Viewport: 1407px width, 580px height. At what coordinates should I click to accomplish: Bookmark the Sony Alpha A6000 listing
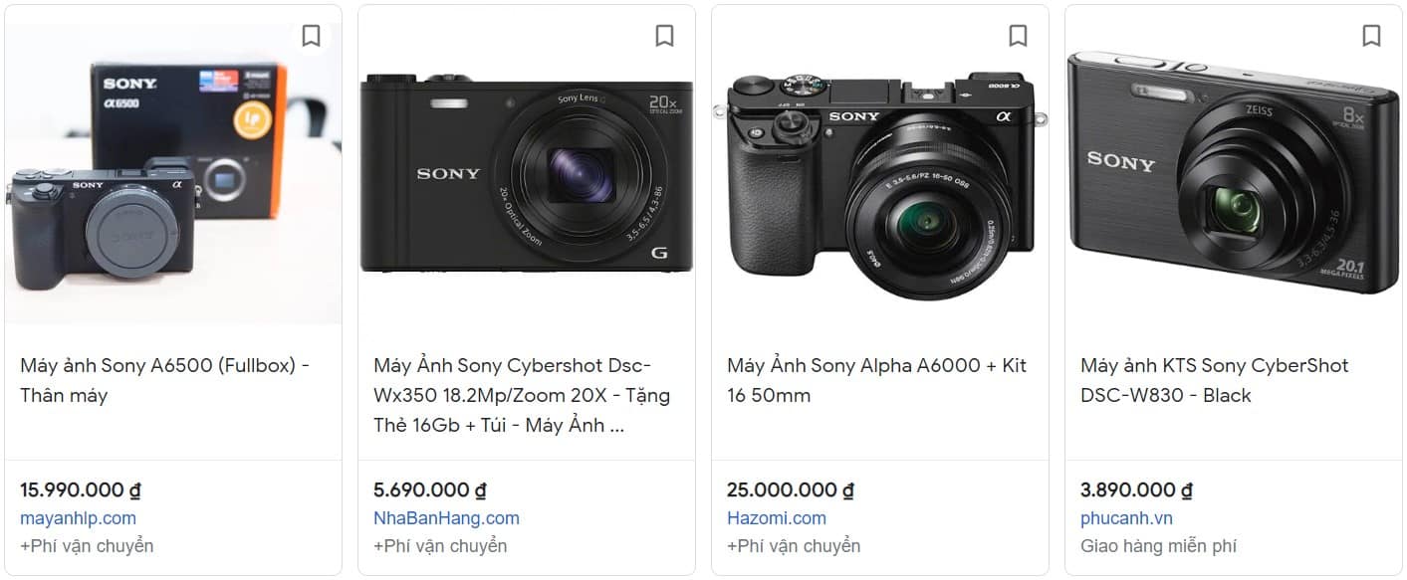[1018, 36]
